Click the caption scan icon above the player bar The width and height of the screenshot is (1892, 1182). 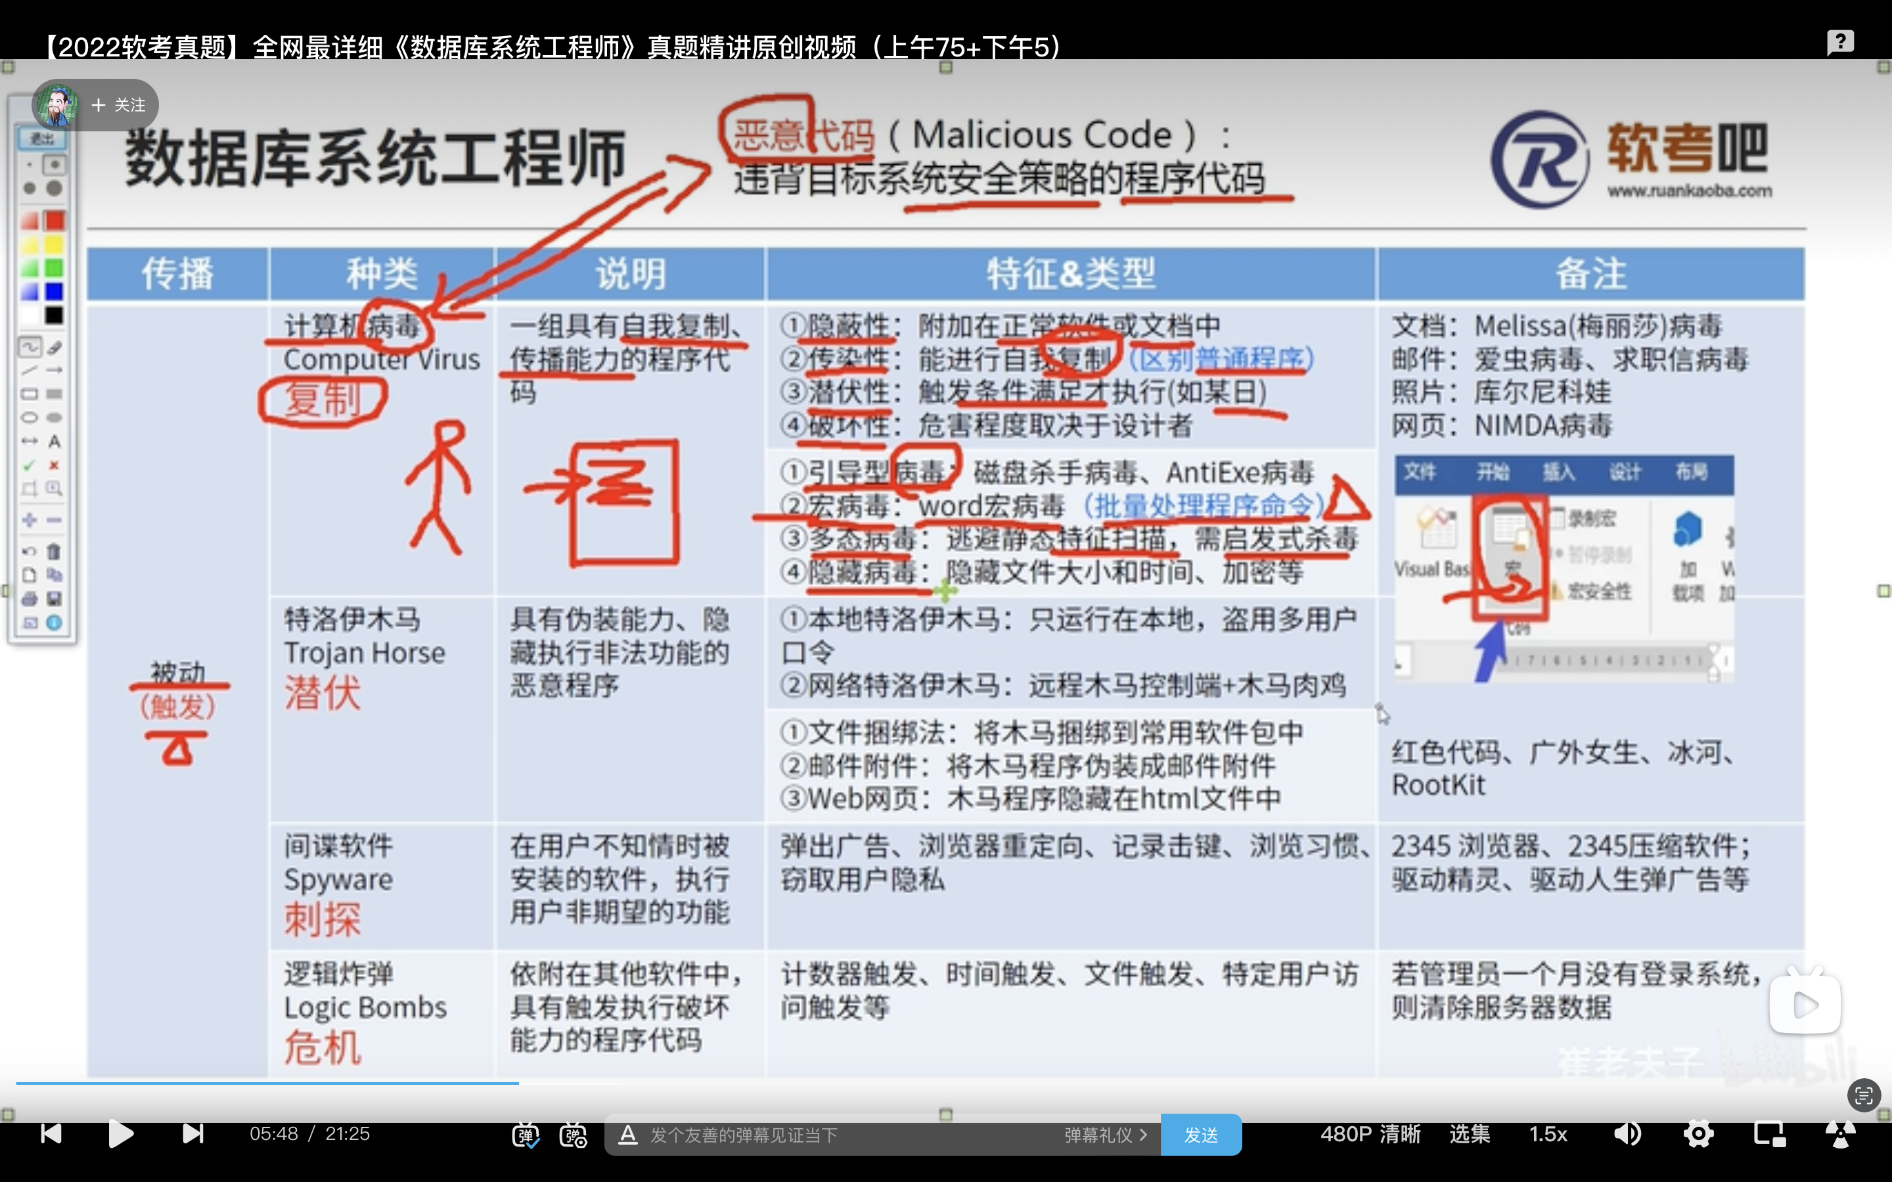(x=1864, y=1095)
